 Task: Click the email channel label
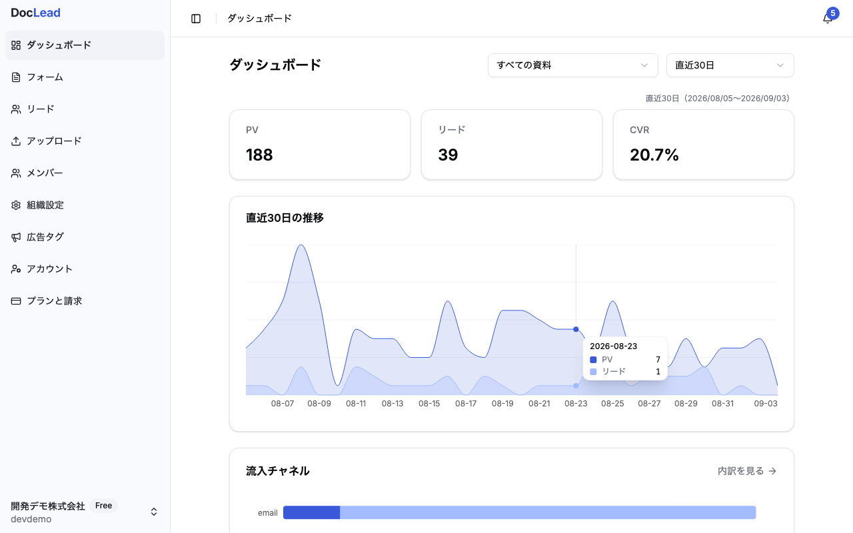pyautogui.click(x=268, y=513)
